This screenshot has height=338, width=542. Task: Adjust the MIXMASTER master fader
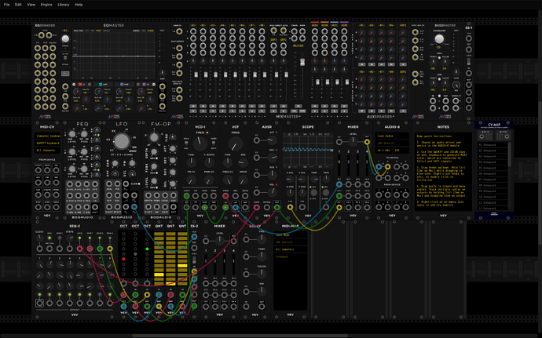(x=302, y=62)
